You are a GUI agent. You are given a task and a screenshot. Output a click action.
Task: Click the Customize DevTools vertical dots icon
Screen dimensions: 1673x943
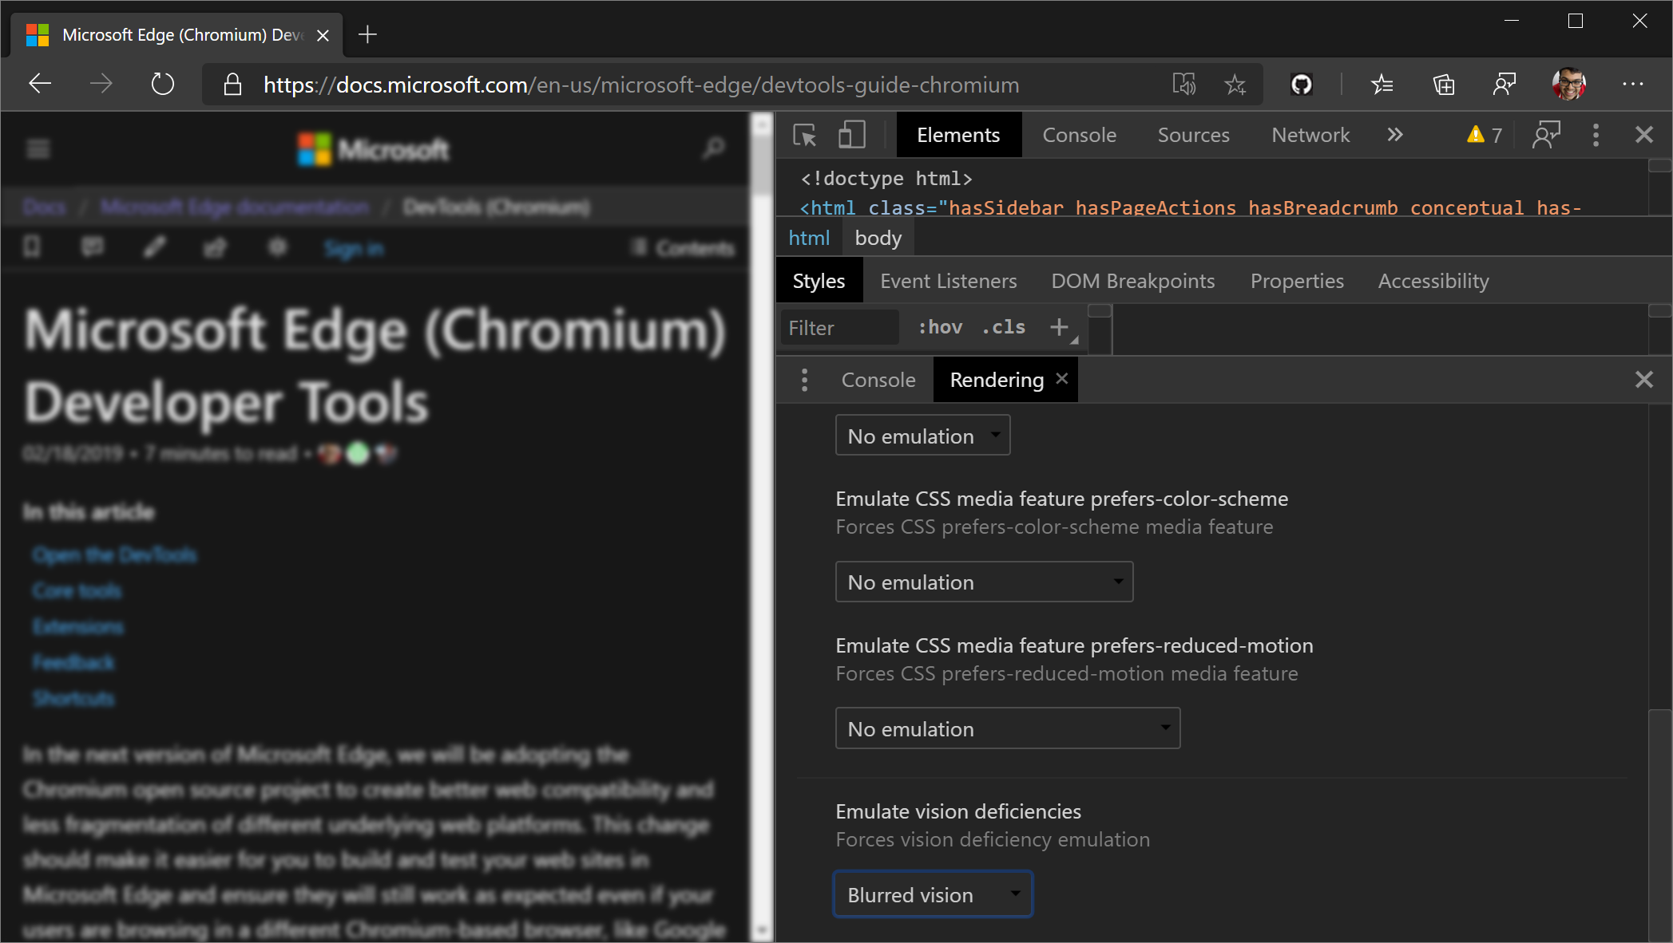[x=1596, y=134]
